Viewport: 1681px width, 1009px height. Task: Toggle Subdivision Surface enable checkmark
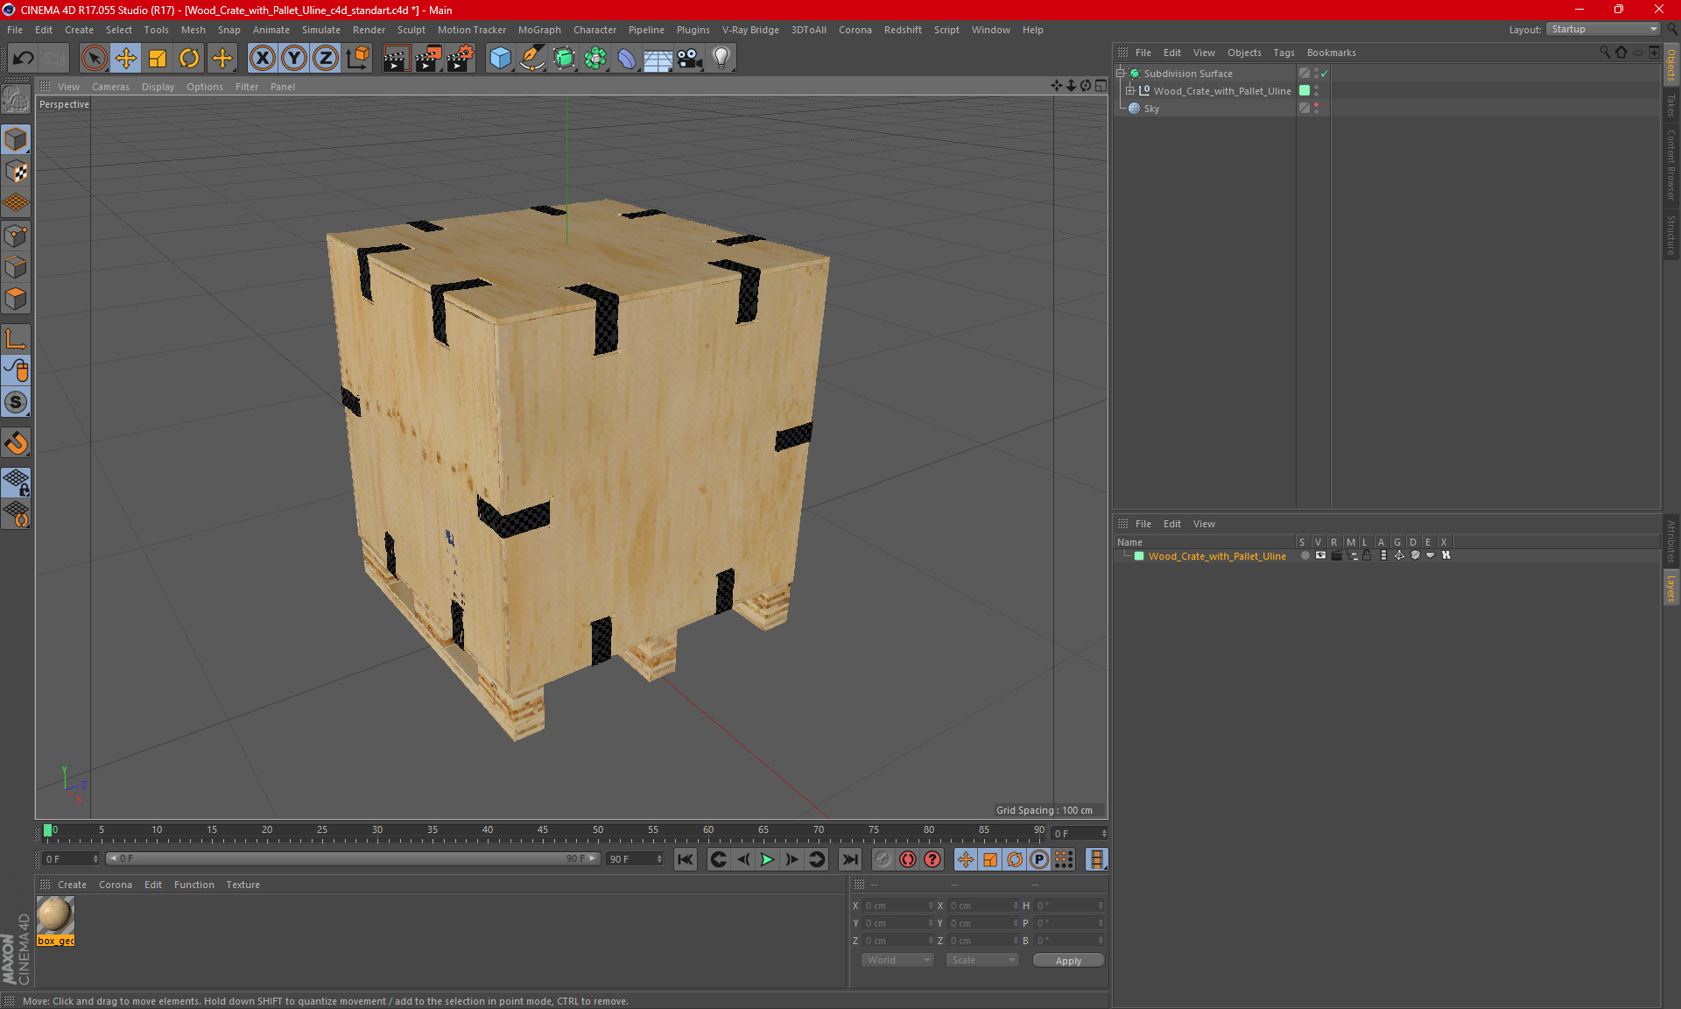[1325, 74]
